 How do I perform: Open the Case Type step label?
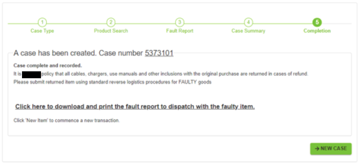coord(42,31)
